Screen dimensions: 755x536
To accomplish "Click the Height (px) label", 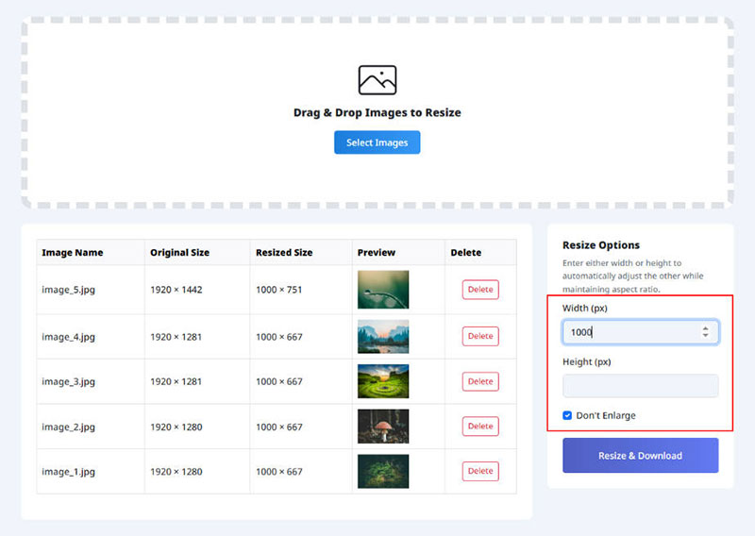I will pyautogui.click(x=586, y=361).
